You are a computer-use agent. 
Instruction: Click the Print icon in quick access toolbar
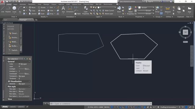tap(19, 2)
